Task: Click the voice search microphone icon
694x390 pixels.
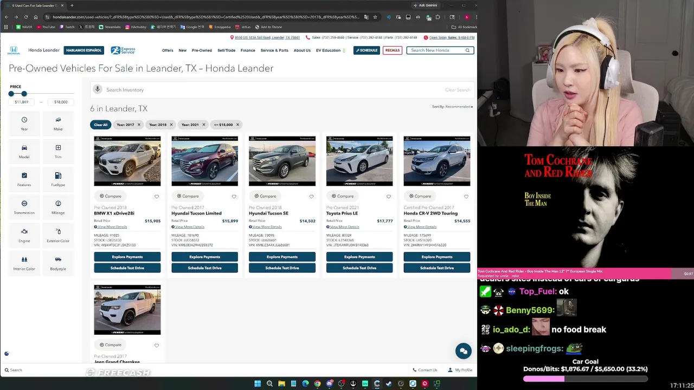Action: pyautogui.click(x=98, y=89)
